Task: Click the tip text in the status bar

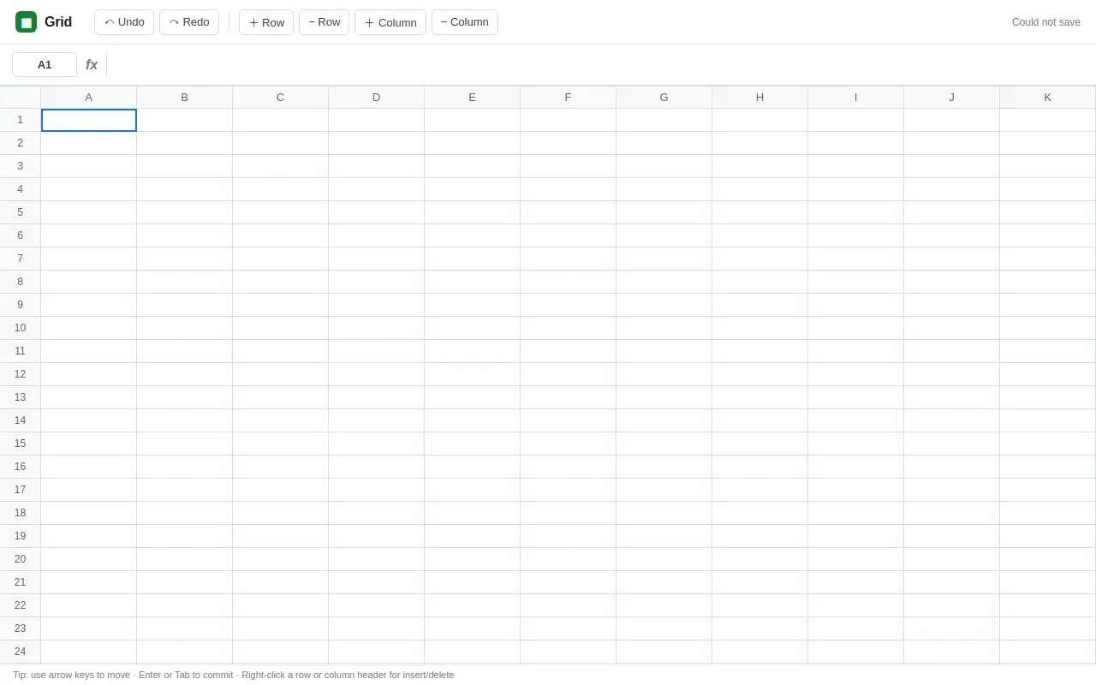Action: (x=234, y=675)
